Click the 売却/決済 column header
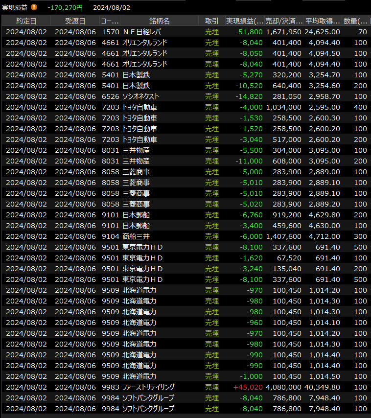The width and height of the screenshot is (371, 418). (284, 21)
